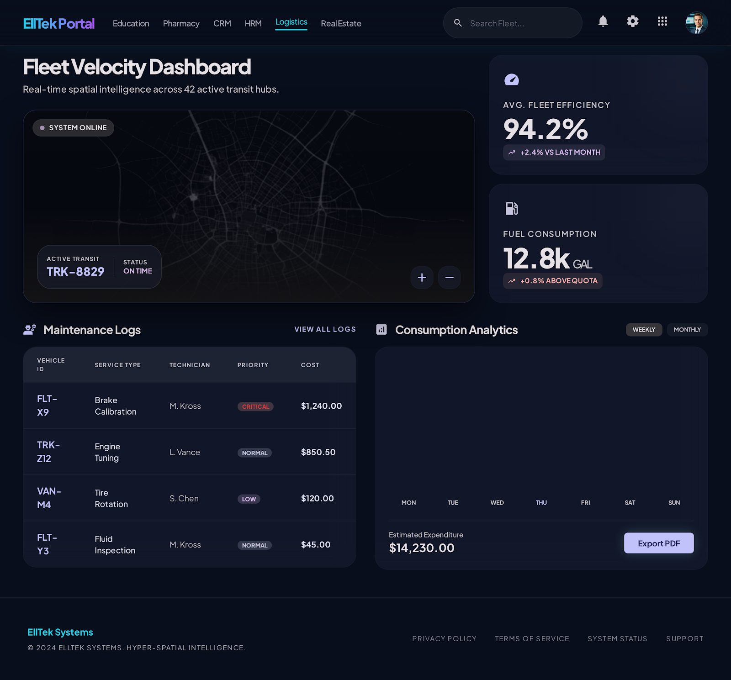Click the fleet efficiency gauge icon
Viewport: 731px width, 680px height.
[x=511, y=80]
